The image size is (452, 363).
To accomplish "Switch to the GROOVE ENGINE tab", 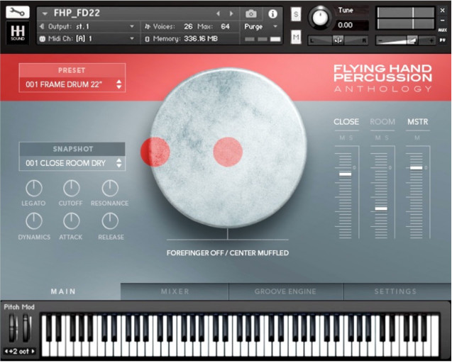I will tap(285, 291).
